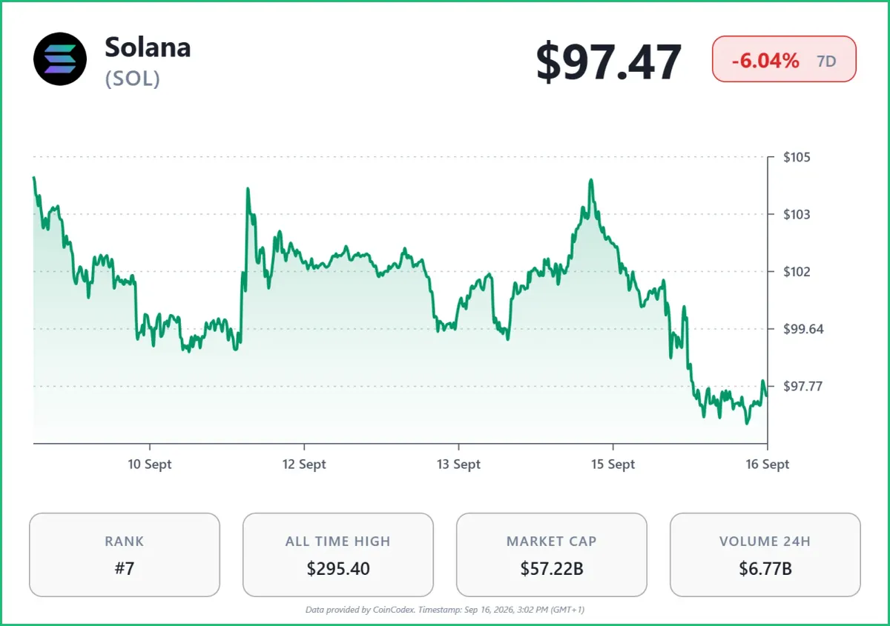
Task: Click the 15 Sept axis marker
Action: [613, 464]
